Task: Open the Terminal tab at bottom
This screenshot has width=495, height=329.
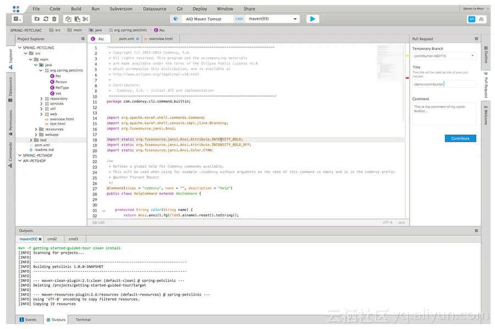Action: [83, 320]
